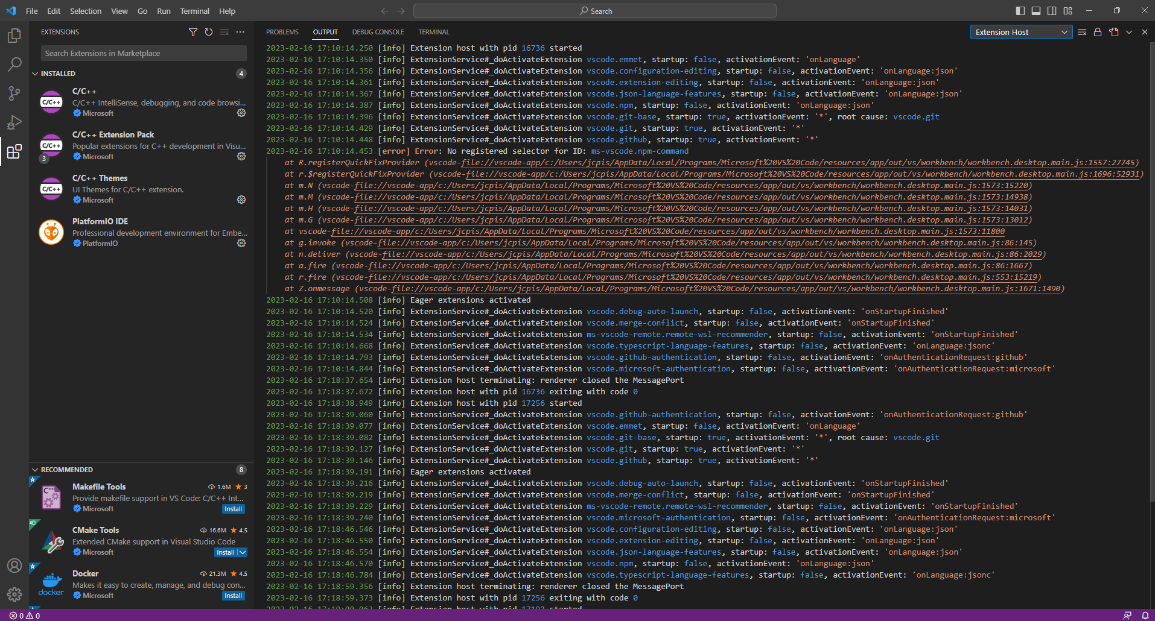Collapse the INSTALLED section
The image size is (1155, 621).
tap(35, 74)
